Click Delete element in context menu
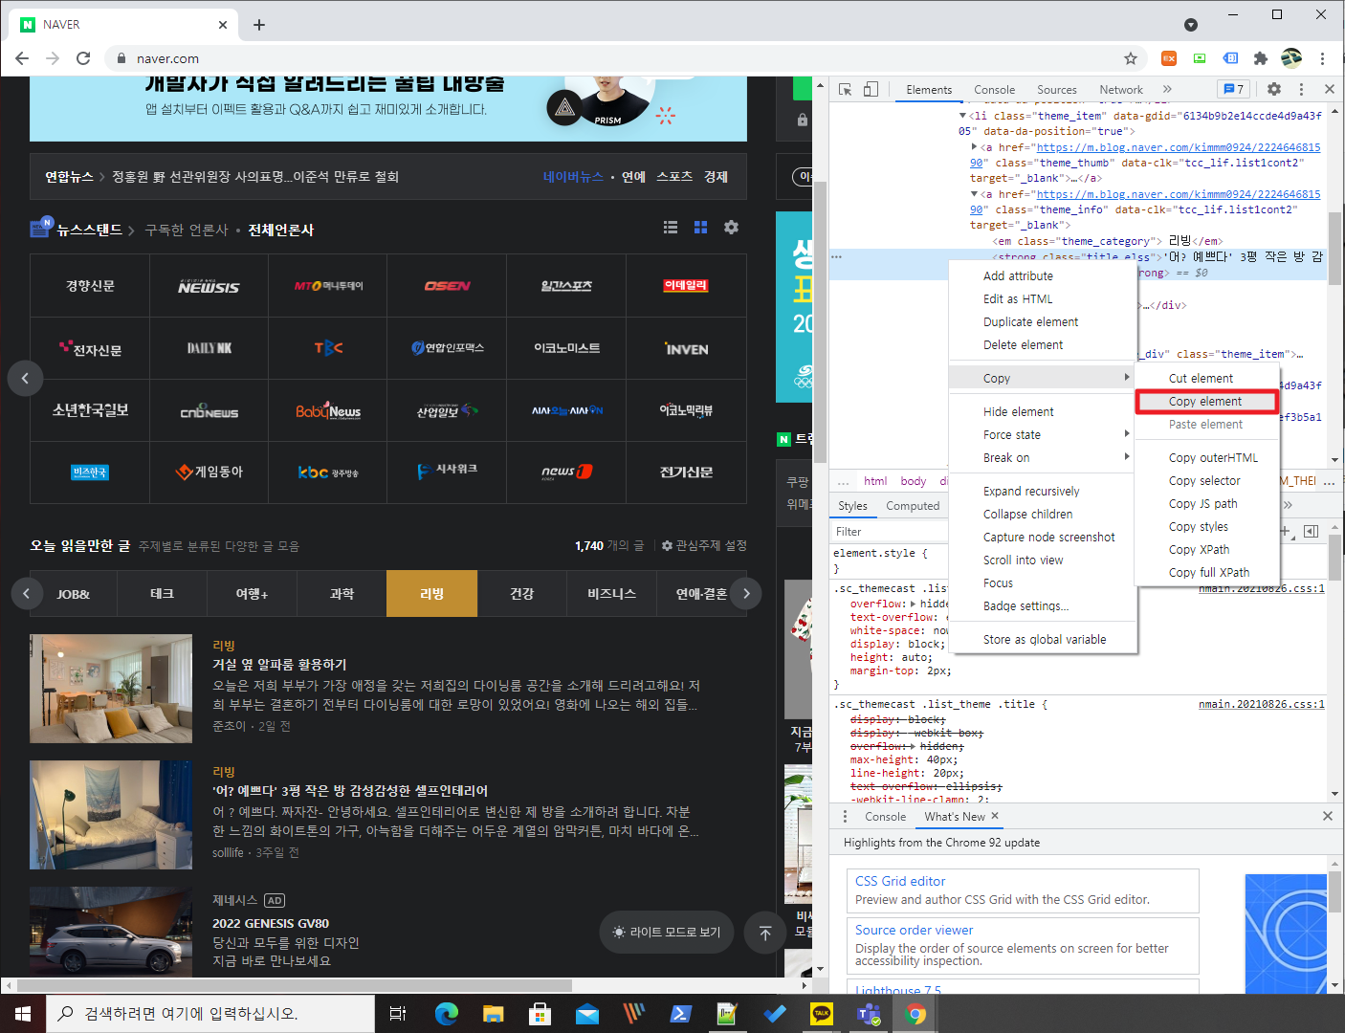 coord(1043,345)
